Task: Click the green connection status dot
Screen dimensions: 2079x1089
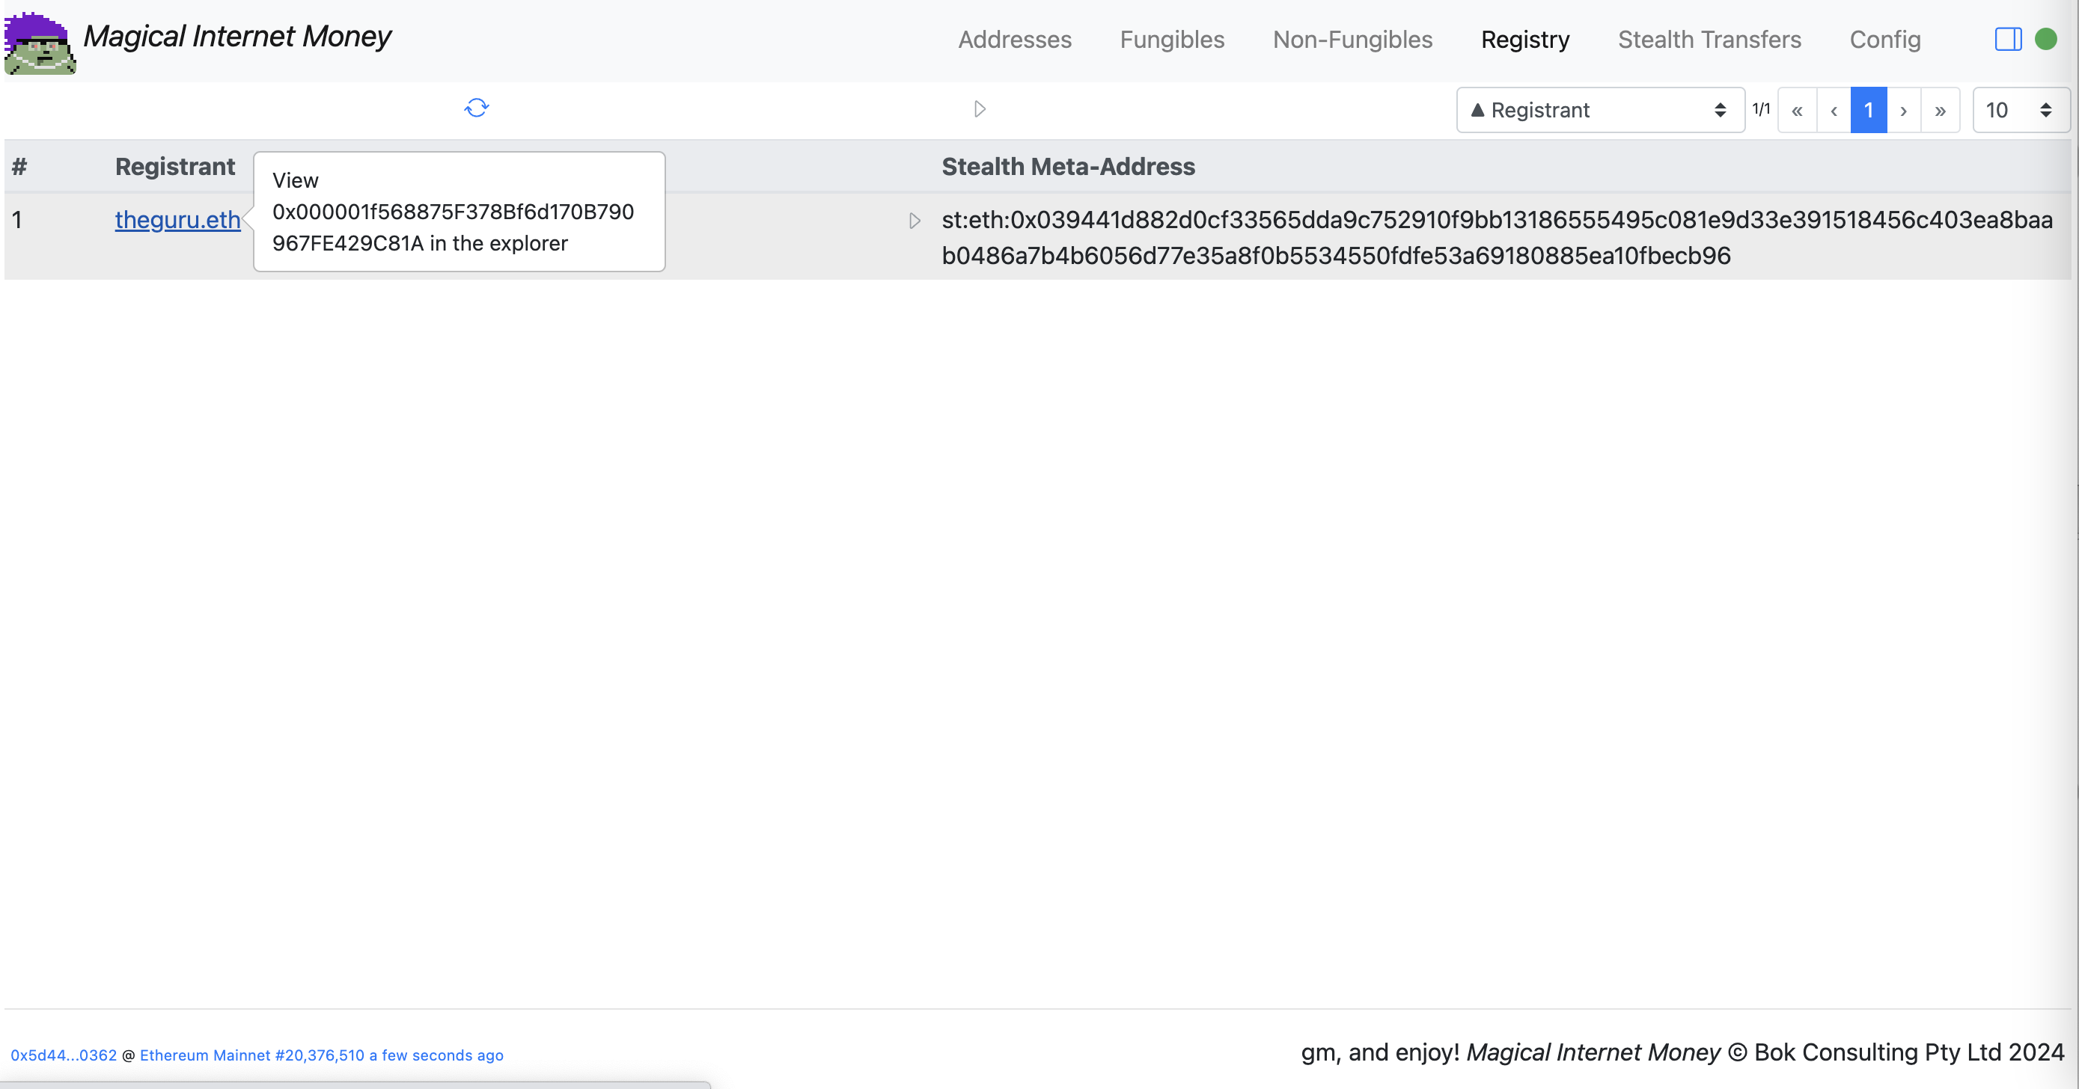Action: tap(2045, 39)
